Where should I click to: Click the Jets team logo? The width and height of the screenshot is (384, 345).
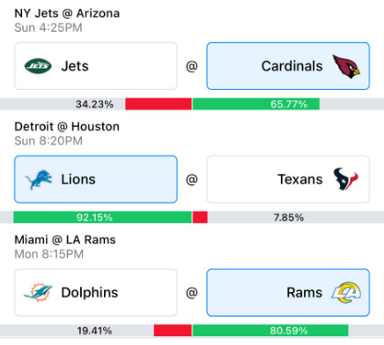[38, 66]
